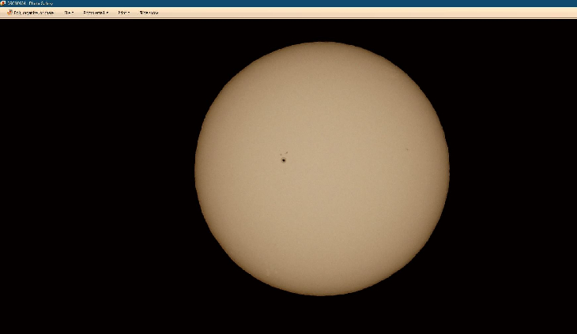Click the app icon in title bar
This screenshot has height=334, width=577.
click(x=3, y=3)
